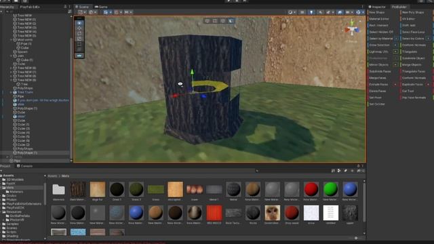Open the ProBuilder tab

pos(399,7)
